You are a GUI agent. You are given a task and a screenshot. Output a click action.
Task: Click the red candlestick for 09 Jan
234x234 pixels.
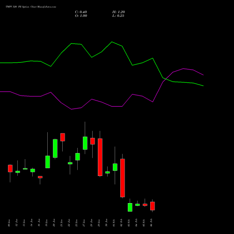[10, 168]
